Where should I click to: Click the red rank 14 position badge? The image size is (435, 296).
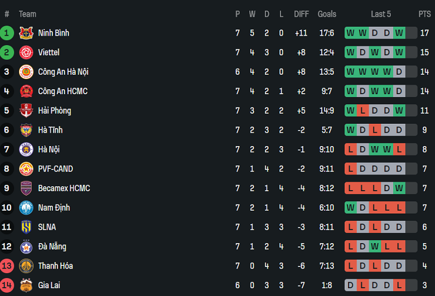(7, 285)
